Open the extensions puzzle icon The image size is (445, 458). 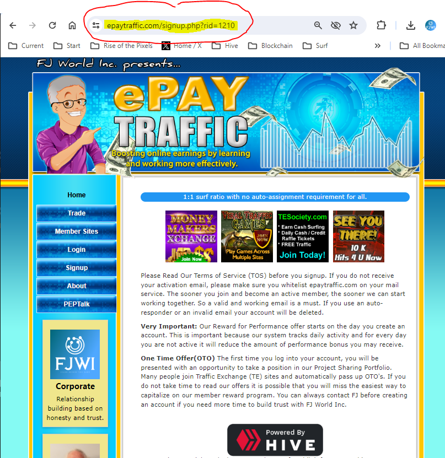(x=381, y=25)
